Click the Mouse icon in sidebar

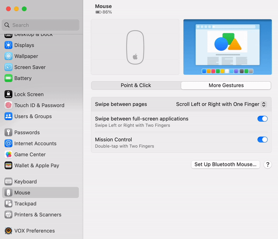pyautogui.click(x=8, y=193)
